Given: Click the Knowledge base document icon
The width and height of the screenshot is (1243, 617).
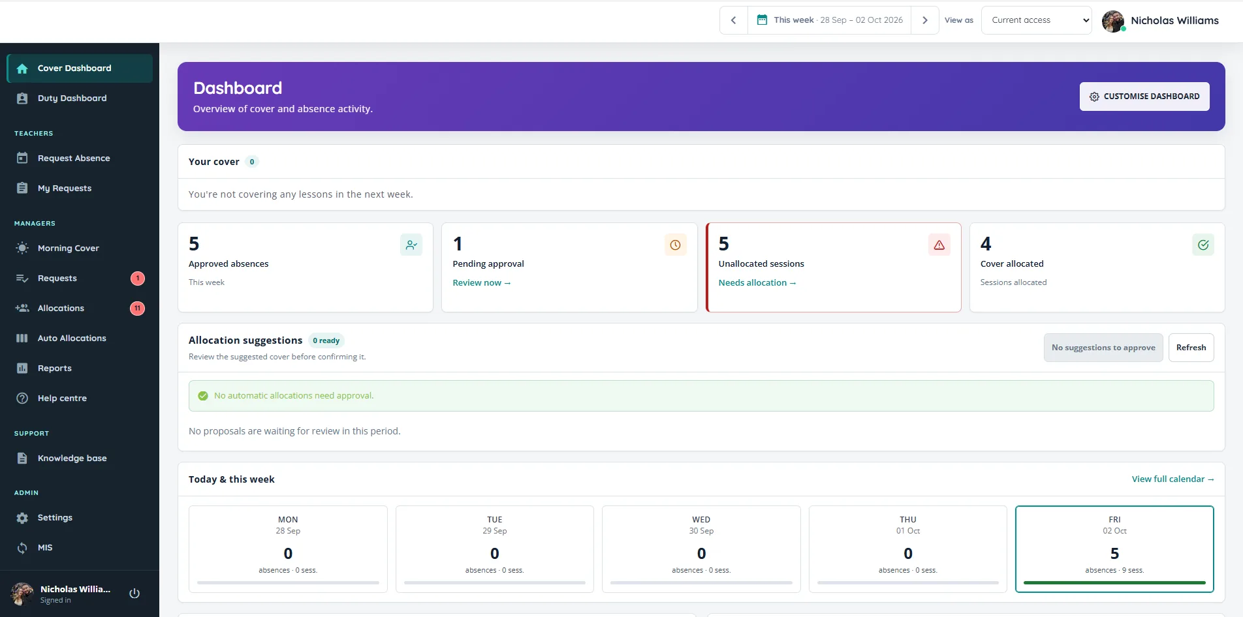Looking at the screenshot, I should pos(22,458).
